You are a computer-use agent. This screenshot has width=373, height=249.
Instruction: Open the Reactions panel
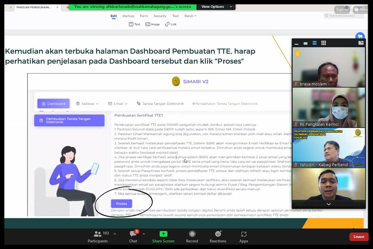tap(218, 237)
